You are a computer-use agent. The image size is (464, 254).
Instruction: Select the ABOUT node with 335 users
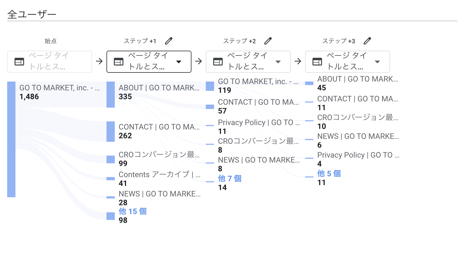[111, 94]
